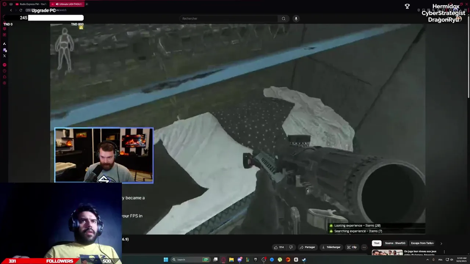Show hidden system tray icons
The height and width of the screenshot is (264, 470).
click(427, 260)
